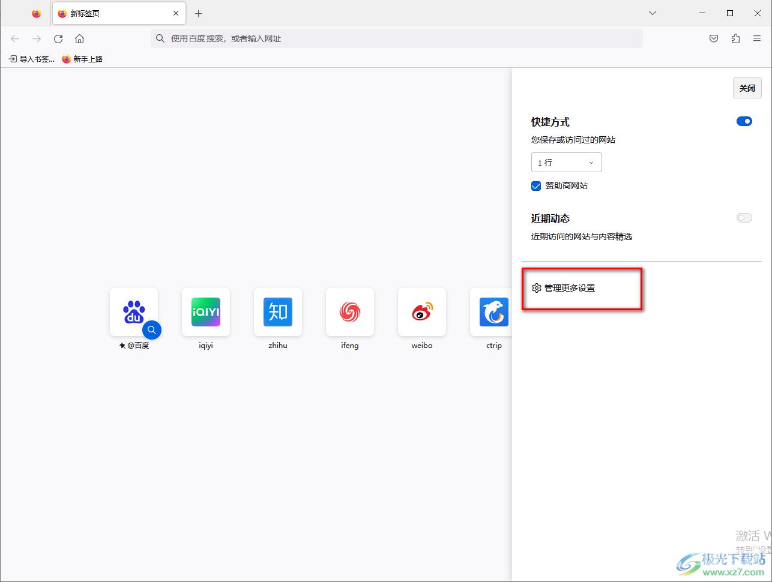Screen dimensions: 772x582
Task: Click the 近期动态 heading
Action: click(x=550, y=218)
